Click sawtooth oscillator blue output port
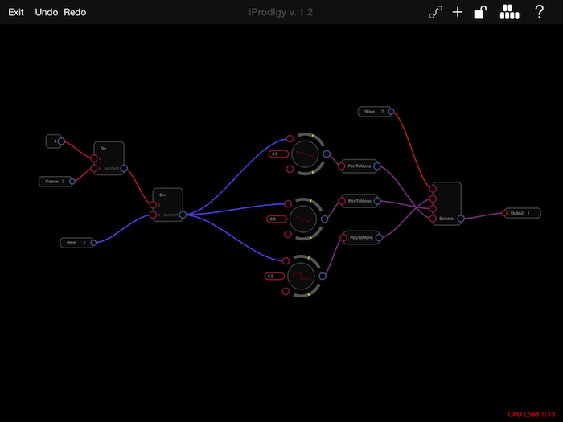The image size is (563, 422). click(327, 154)
